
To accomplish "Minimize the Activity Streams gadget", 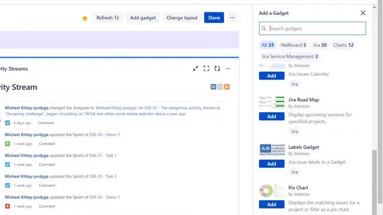I will click(196, 69).
